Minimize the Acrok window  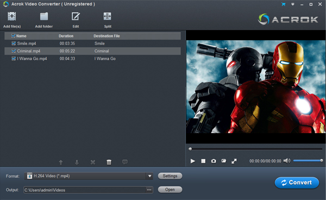pos(302,4)
